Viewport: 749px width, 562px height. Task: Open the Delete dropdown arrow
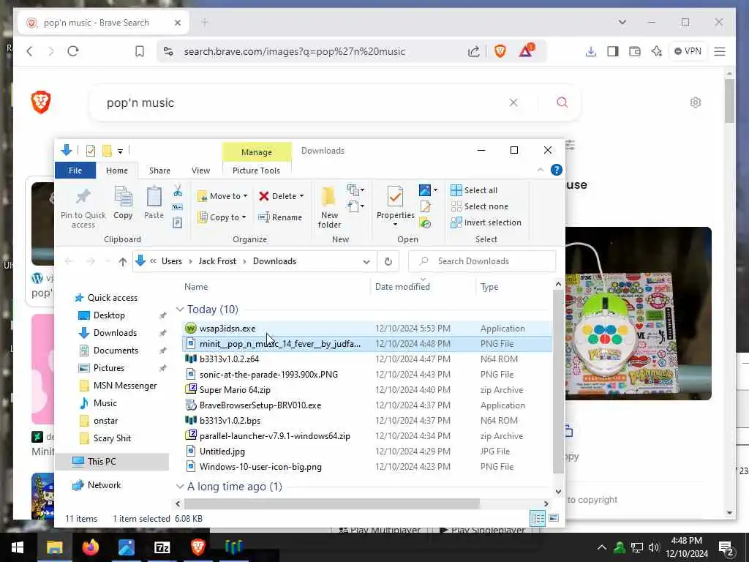301,196
